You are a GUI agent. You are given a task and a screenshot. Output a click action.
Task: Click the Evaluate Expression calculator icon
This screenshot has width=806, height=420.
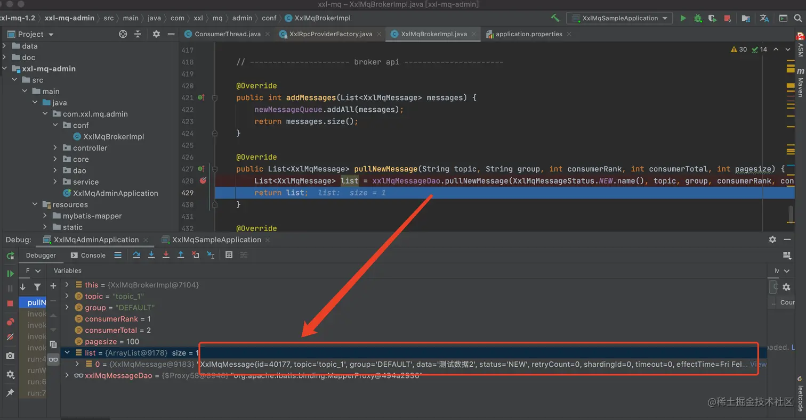(229, 255)
